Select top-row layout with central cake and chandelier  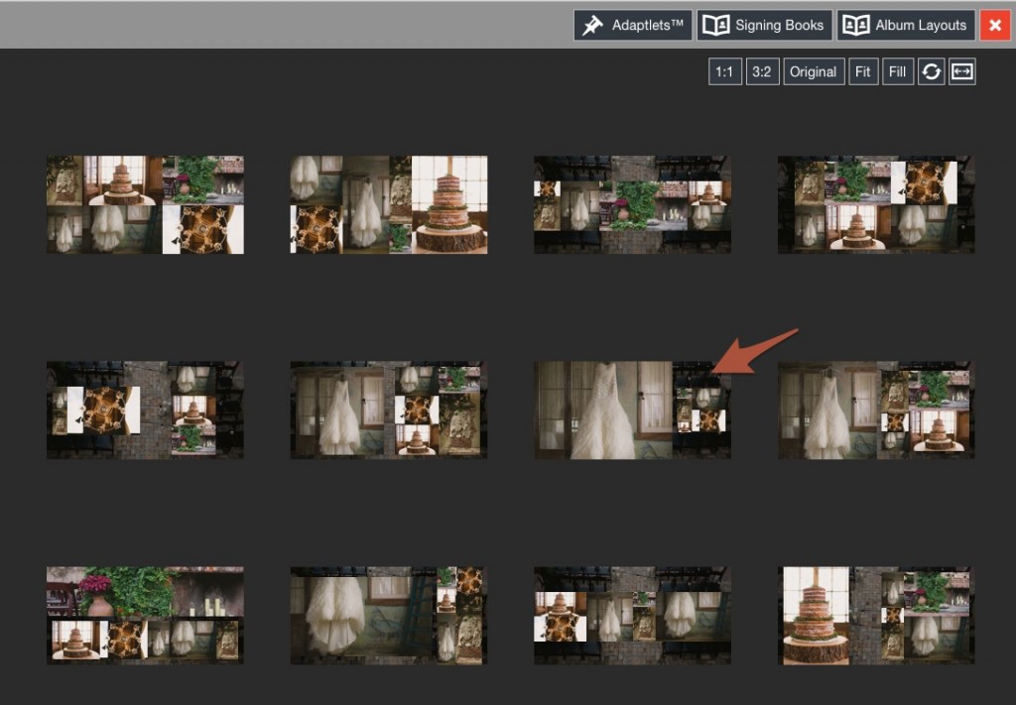point(145,204)
